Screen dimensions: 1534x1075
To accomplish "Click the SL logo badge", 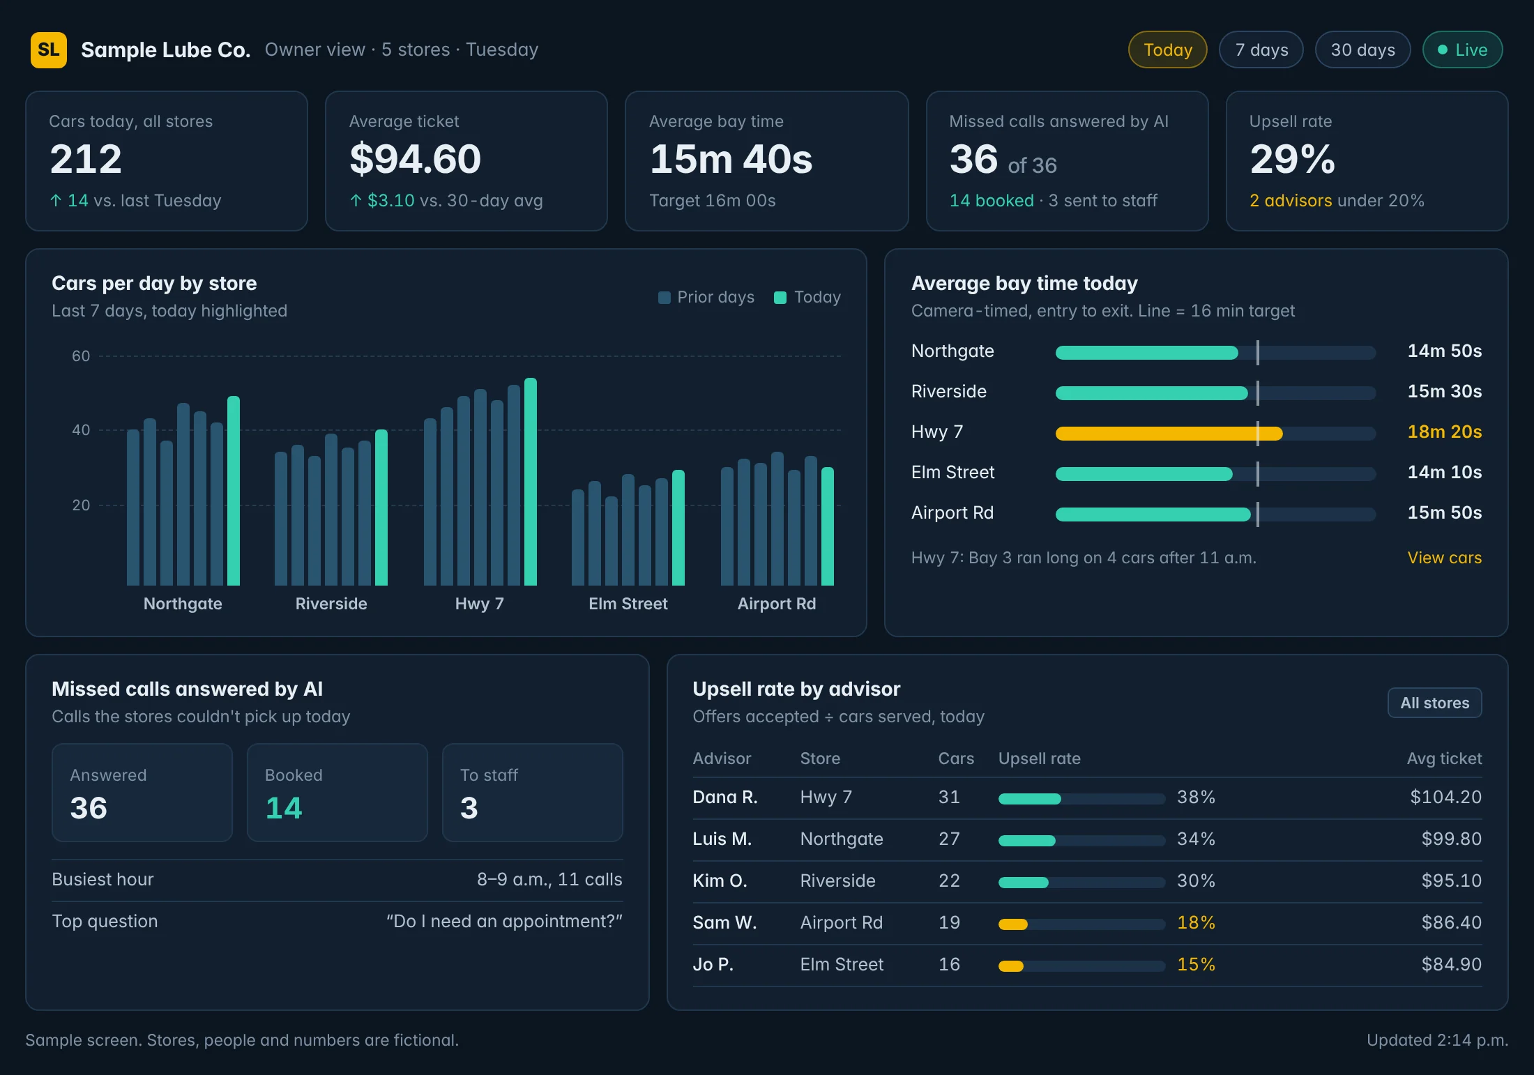I will tap(49, 50).
